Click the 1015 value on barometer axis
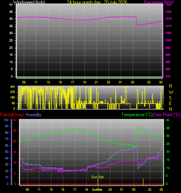 (168, 19)
